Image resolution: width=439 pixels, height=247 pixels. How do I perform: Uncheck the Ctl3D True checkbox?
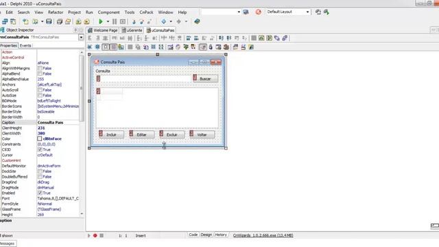click(x=40, y=150)
